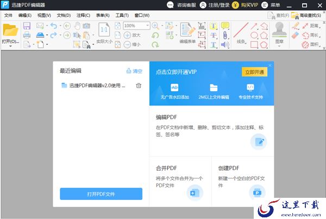Rotate view counterclockwise

point(155,35)
